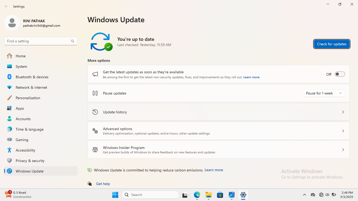Enable get latest updates toggle

click(340, 74)
